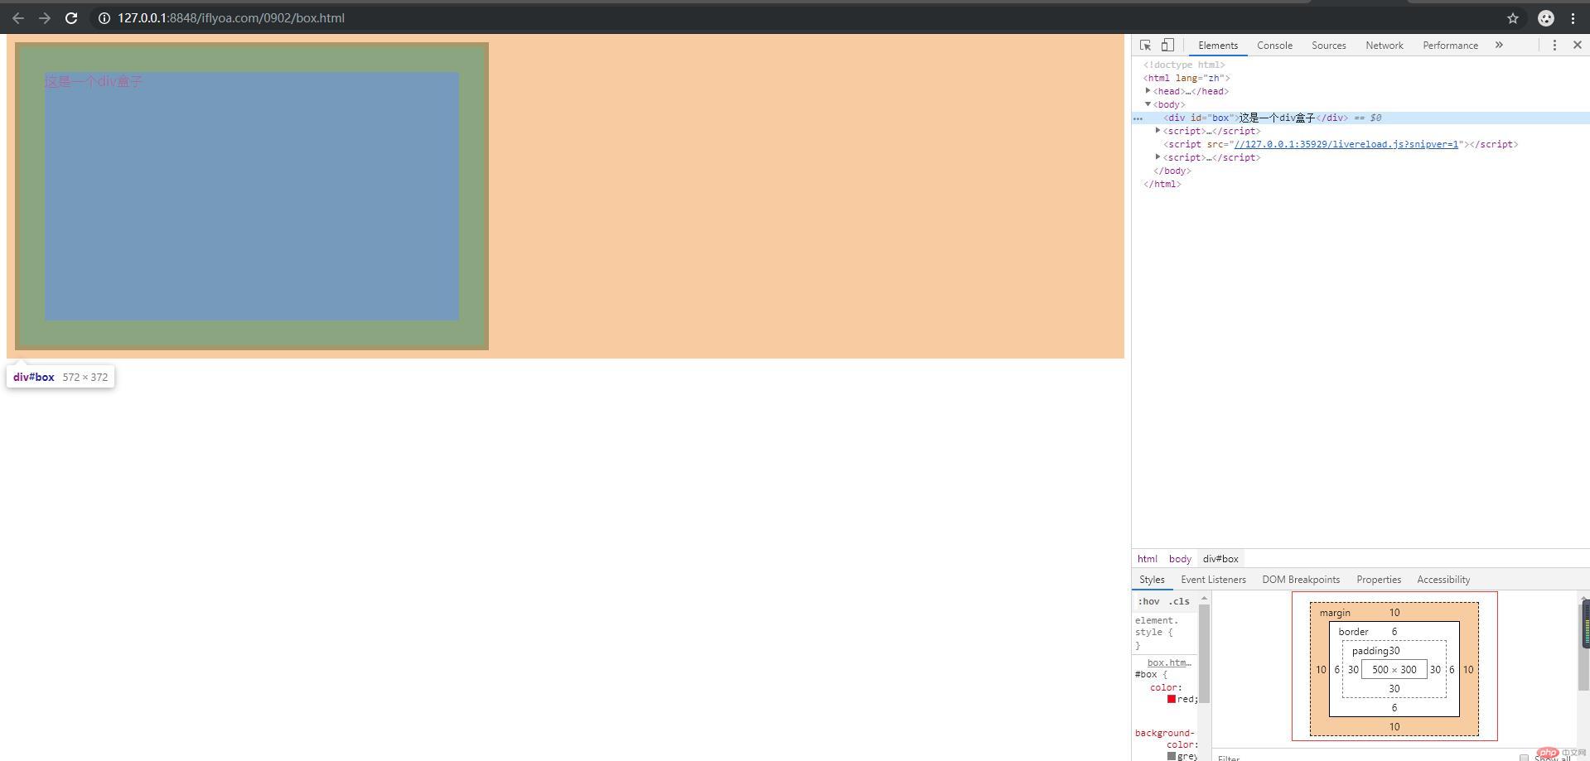Click the <!doctype html> line
Image resolution: width=1590 pixels, height=761 pixels.
pos(1184,65)
